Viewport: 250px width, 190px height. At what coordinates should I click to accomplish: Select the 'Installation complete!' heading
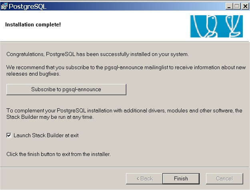[x=33, y=24]
